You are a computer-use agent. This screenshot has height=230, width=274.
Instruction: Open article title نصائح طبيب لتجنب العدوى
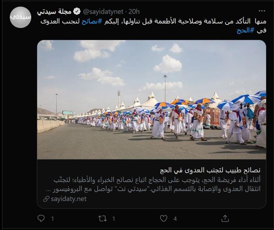pos(210,170)
